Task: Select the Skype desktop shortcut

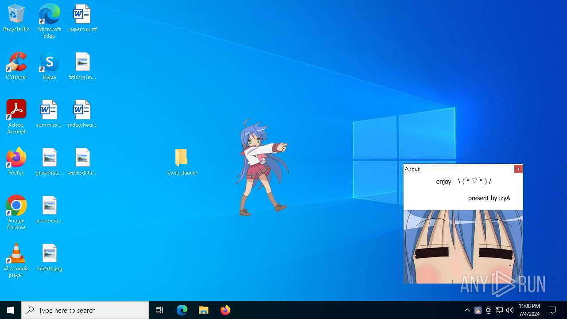Action: (x=49, y=66)
